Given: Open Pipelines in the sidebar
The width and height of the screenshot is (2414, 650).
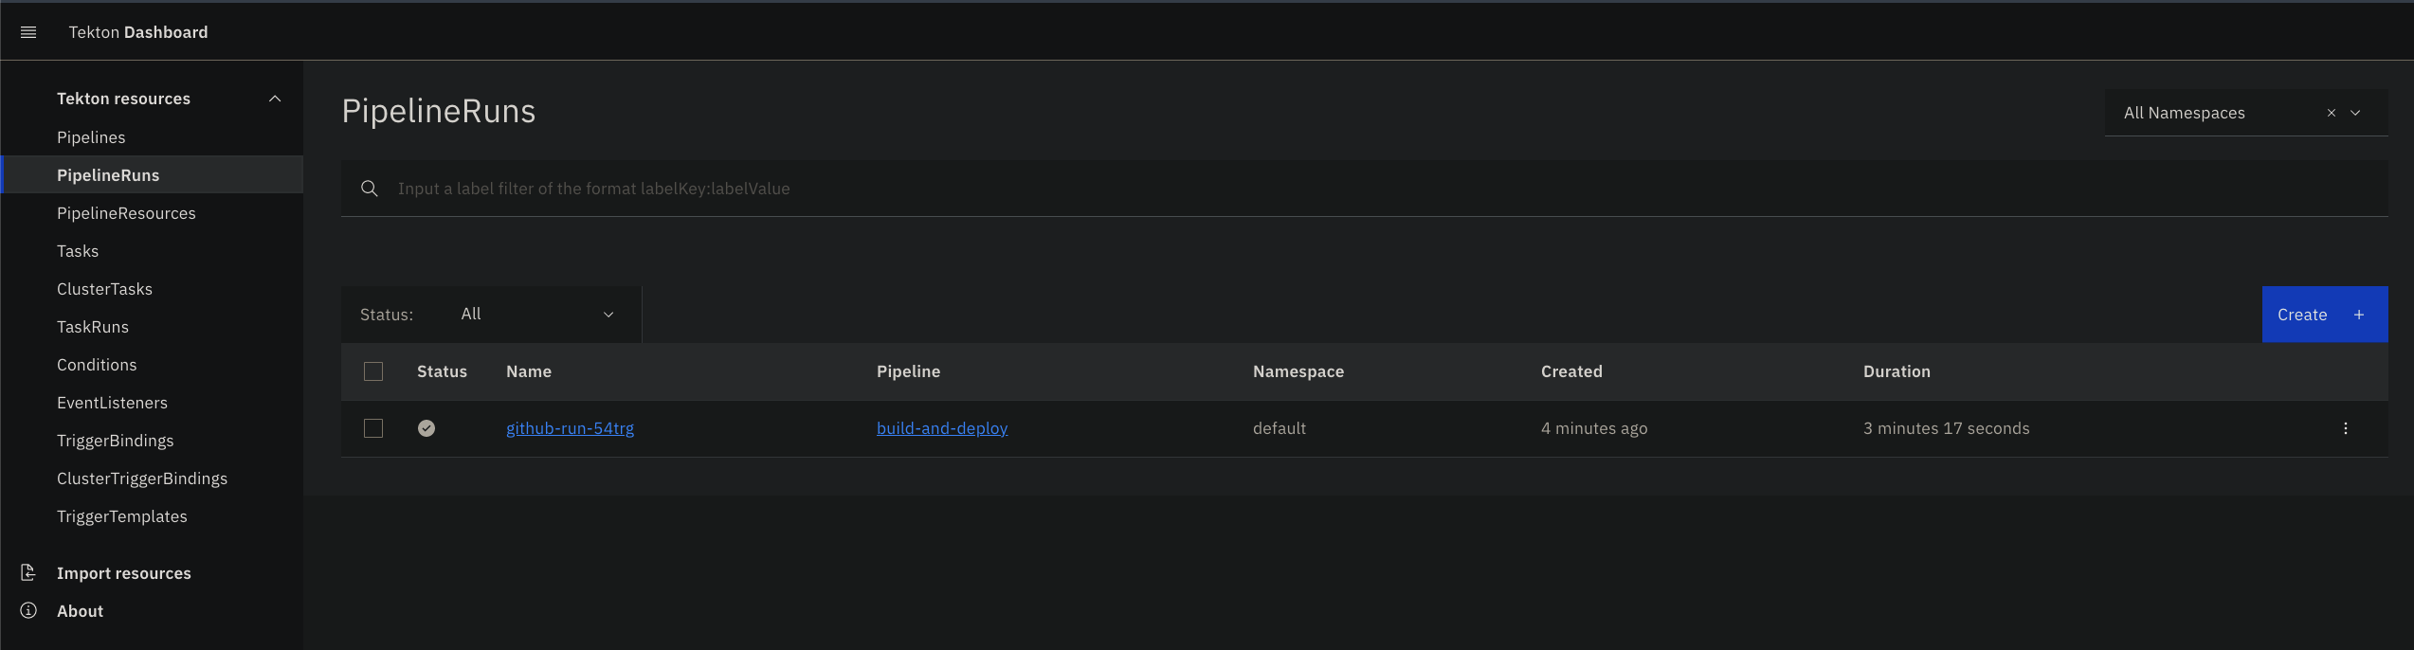Looking at the screenshot, I should point(91,137).
